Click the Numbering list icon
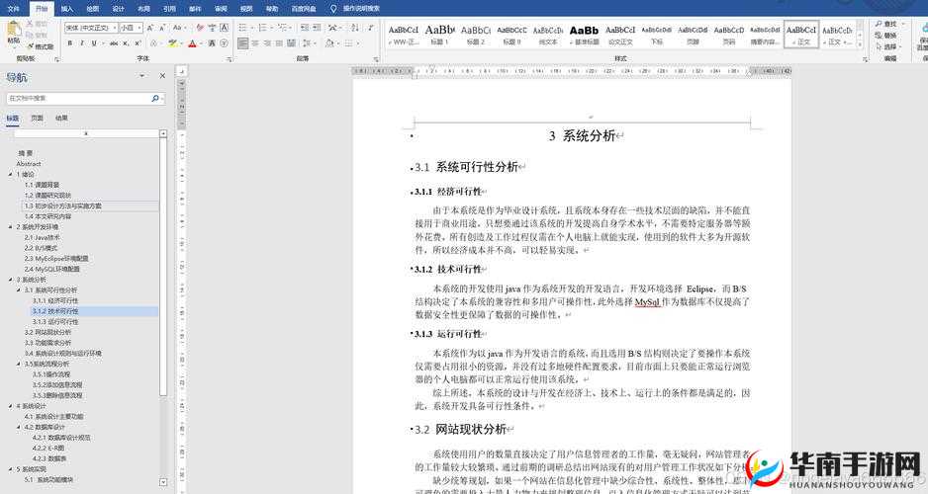The image size is (928, 494). [264, 28]
